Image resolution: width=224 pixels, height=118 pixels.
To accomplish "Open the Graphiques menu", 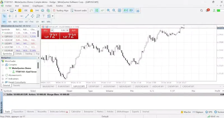I will 38,6.
